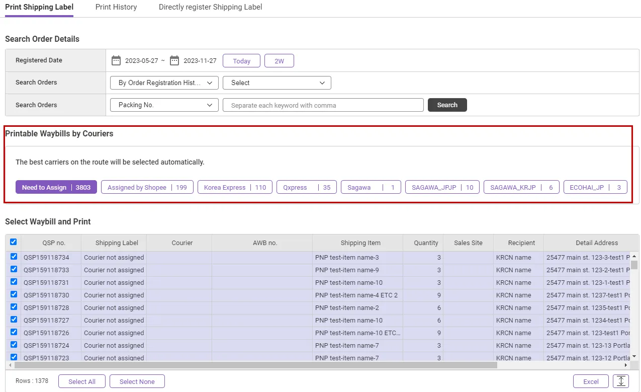Click the Select None button
This screenshot has height=392, width=641.
tap(137, 381)
